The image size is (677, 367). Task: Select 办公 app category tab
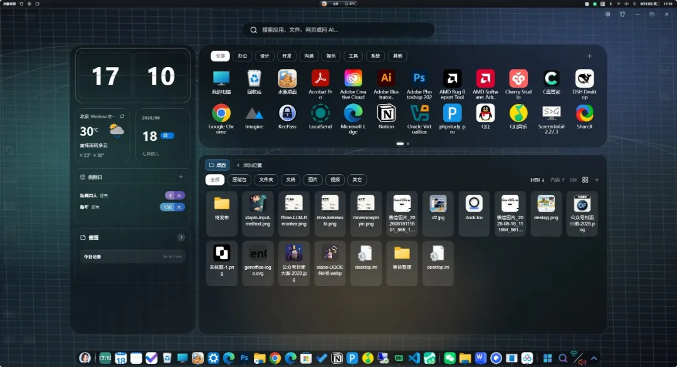[243, 56]
